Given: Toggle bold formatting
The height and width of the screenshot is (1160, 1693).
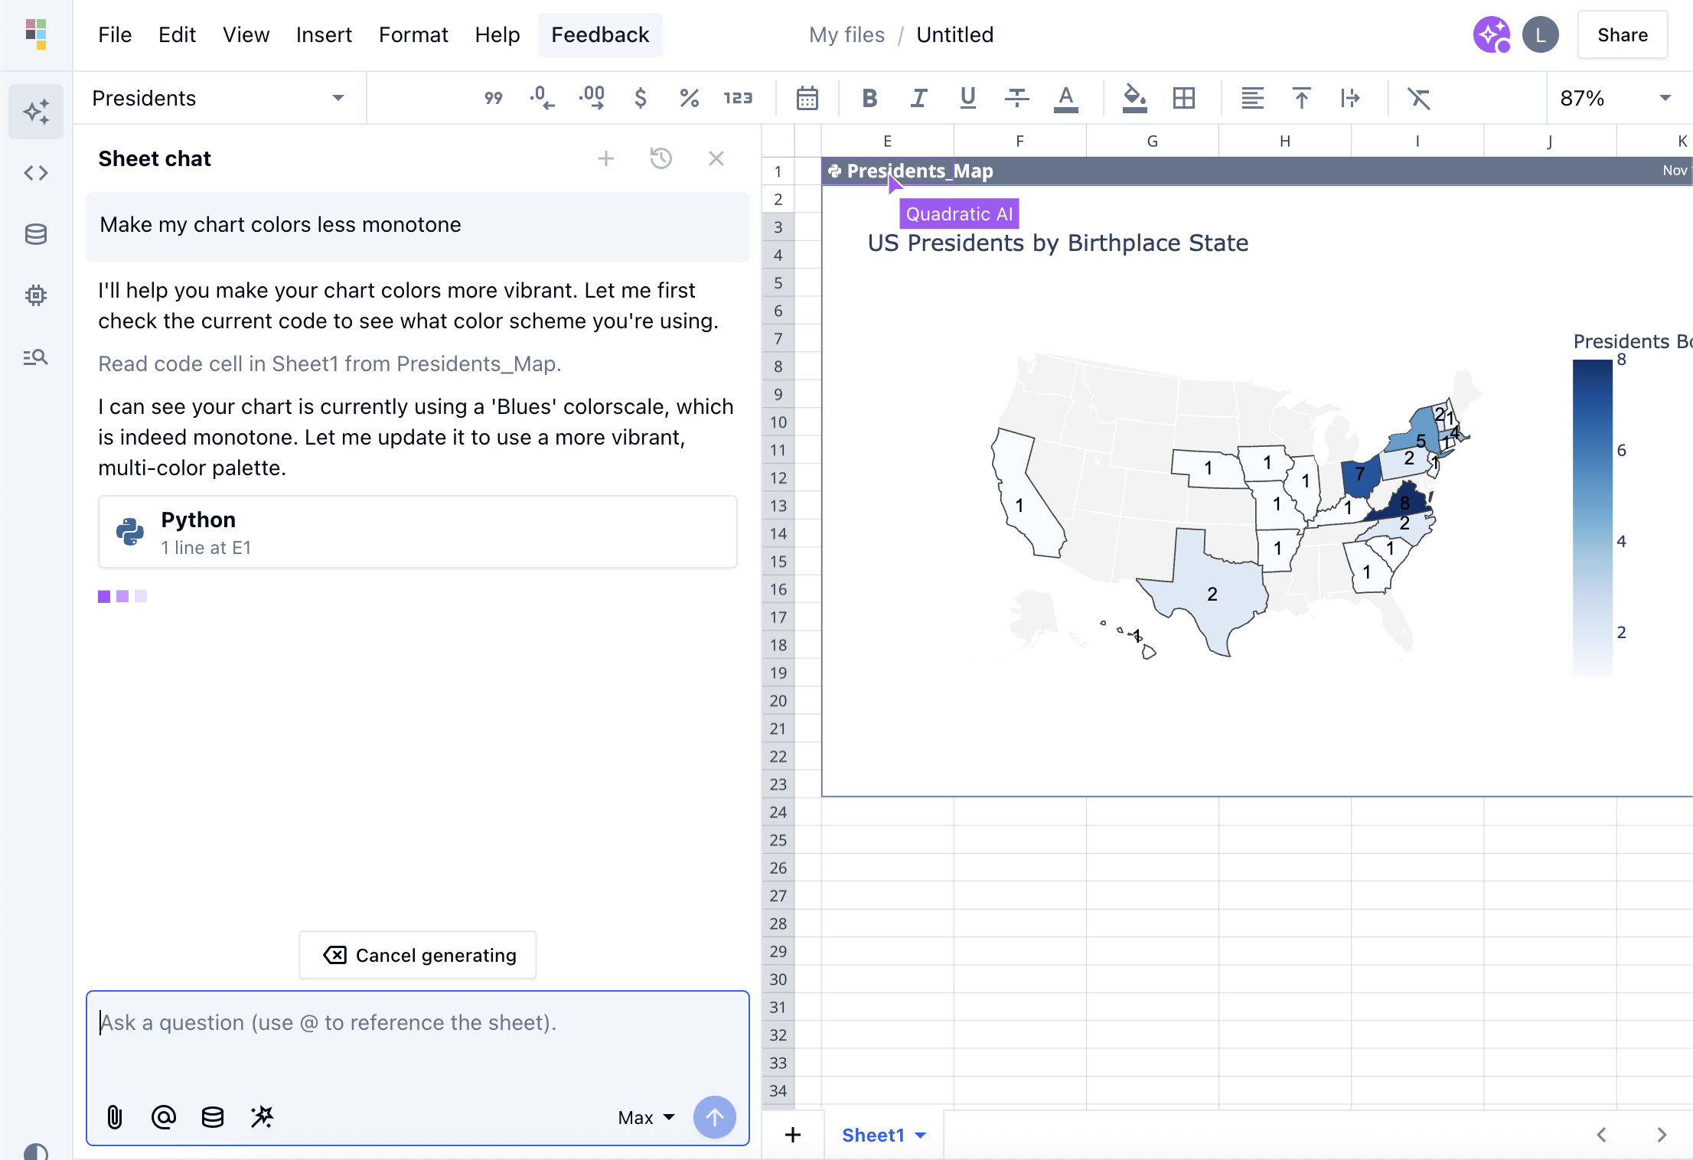Looking at the screenshot, I should click(869, 98).
